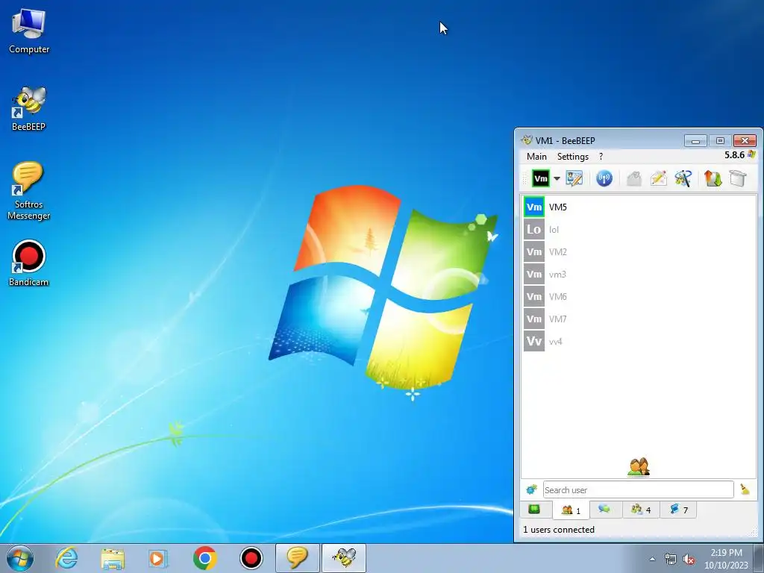Show hidden tray icons arrow
Image resolution: width=764 pixels, height=573 pixels.
click(x=652, y=559)
